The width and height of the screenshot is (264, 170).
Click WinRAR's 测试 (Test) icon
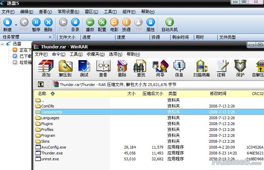pyautogui.click(x=84, y=66)
